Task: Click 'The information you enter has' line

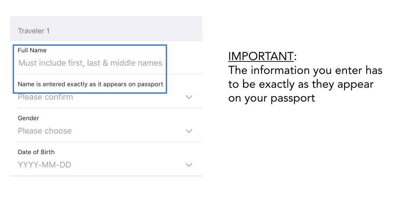Action: click(x=305, y=71)
